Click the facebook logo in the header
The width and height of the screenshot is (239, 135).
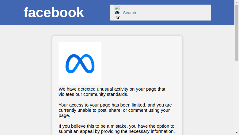[x=54, y=13]
